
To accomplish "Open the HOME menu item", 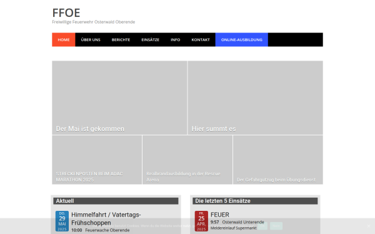I will 64,40.
